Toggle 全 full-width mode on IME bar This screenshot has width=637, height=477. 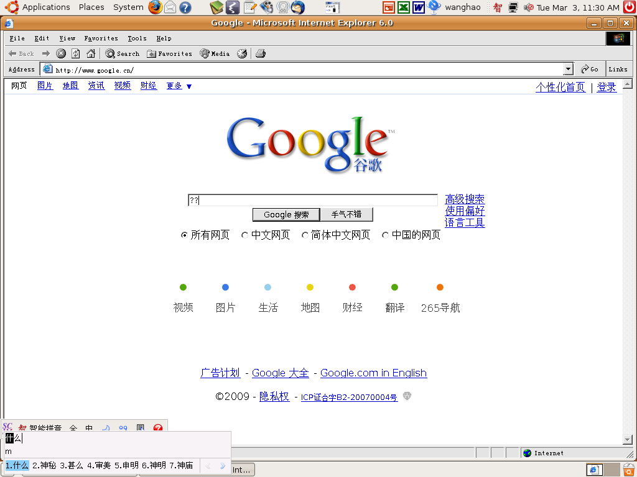(73, 428)
